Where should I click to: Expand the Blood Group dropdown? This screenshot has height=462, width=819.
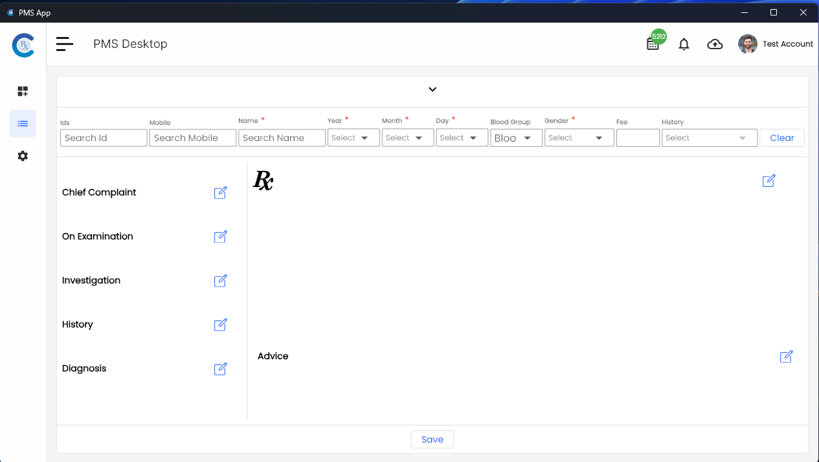516,137
